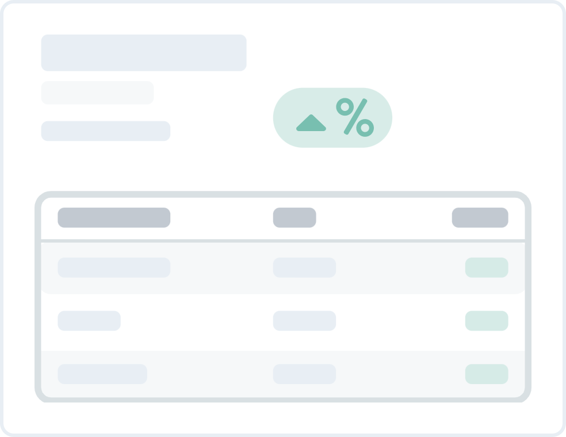Image resolution: width=566 pixels, height=437 pixels.
Task: Click the third placeholder bar under the subtitle
Action: click(106, 131)
